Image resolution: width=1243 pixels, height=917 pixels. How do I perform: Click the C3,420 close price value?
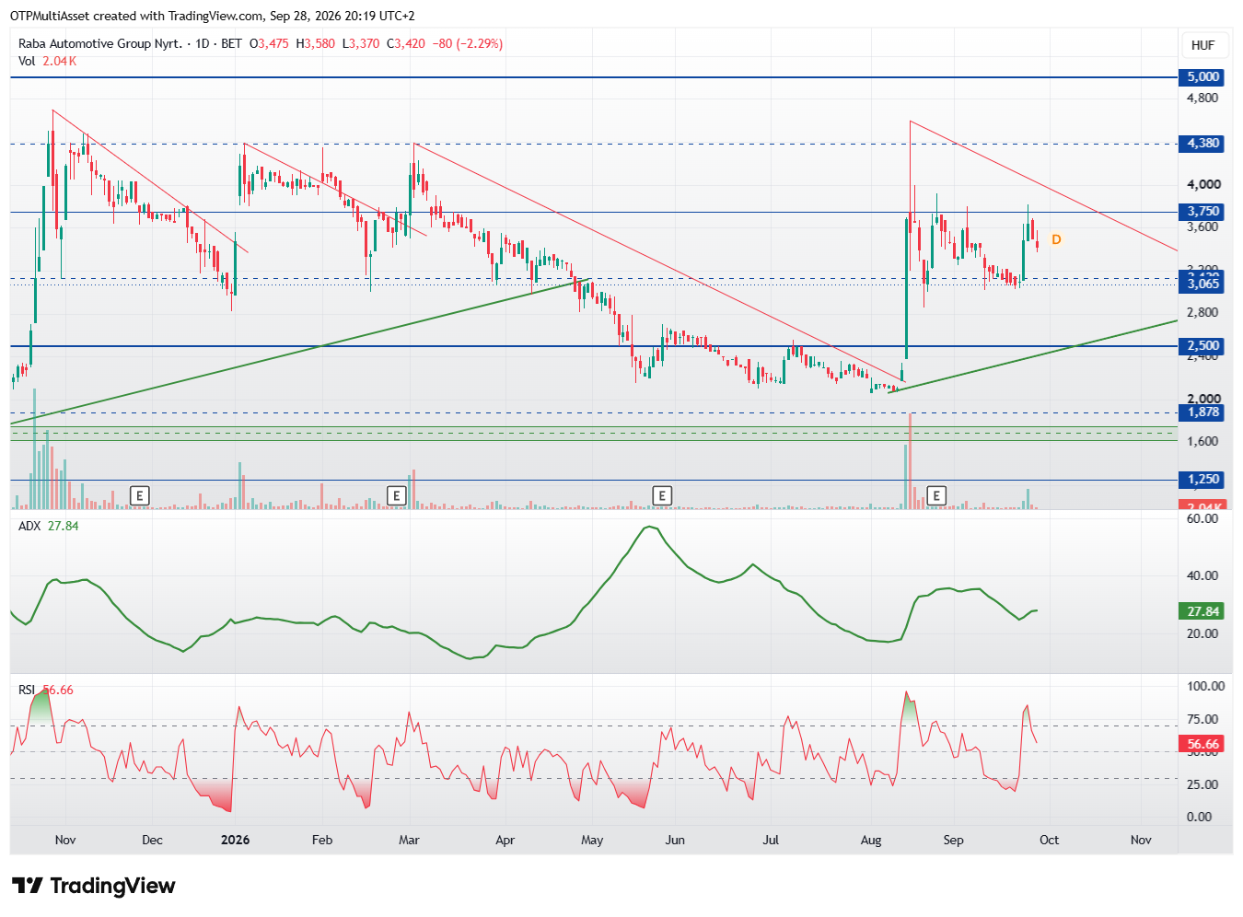pyautogui.click(x=405, y=43)
